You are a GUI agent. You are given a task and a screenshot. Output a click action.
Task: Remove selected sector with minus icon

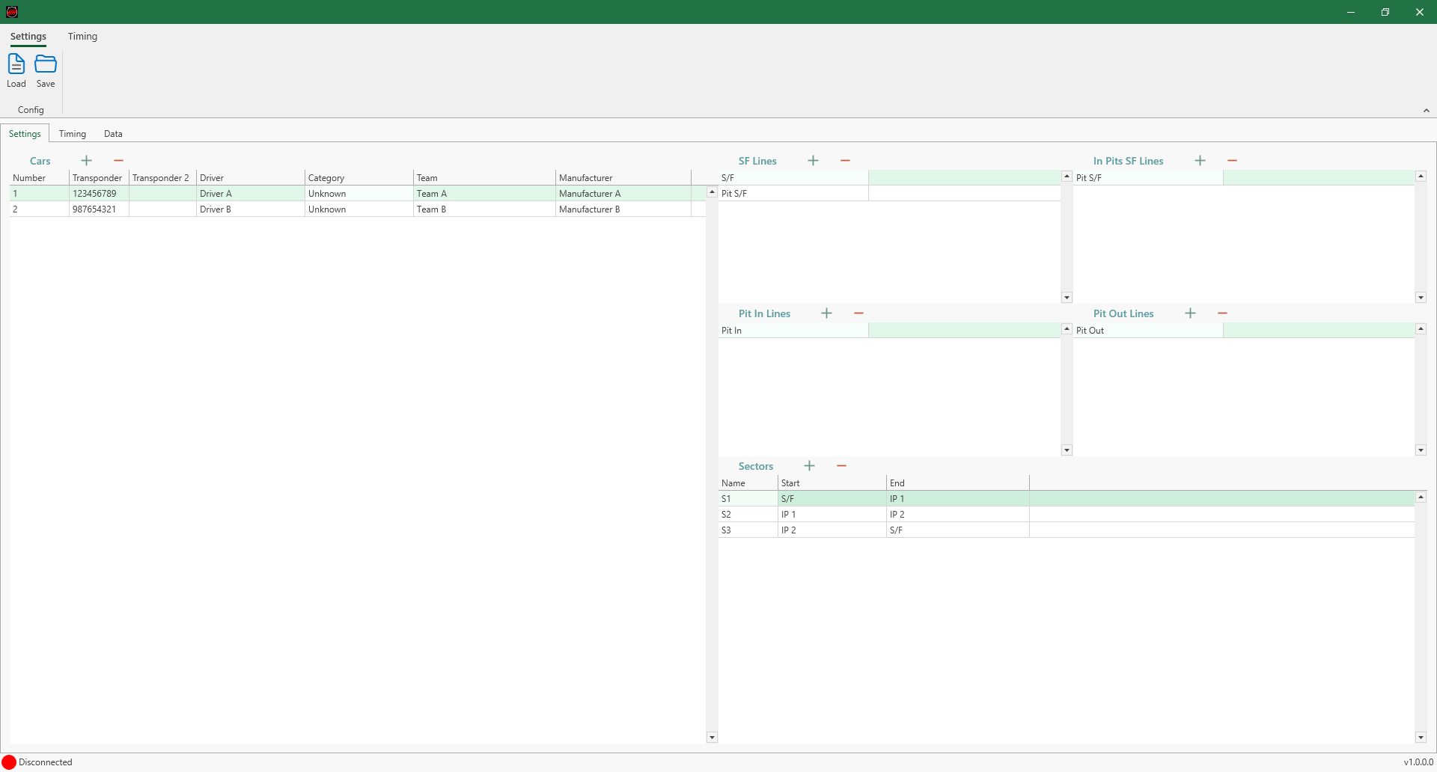(841, 466)
